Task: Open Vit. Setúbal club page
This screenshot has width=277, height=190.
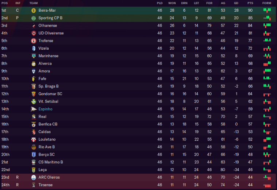Action: pyautogui.click(x=48, y=101)
